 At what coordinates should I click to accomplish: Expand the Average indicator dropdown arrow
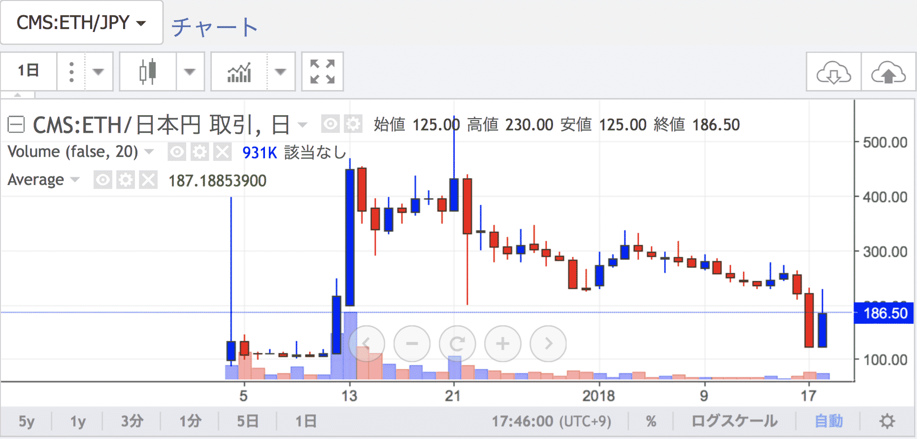(x=75, y=180)
